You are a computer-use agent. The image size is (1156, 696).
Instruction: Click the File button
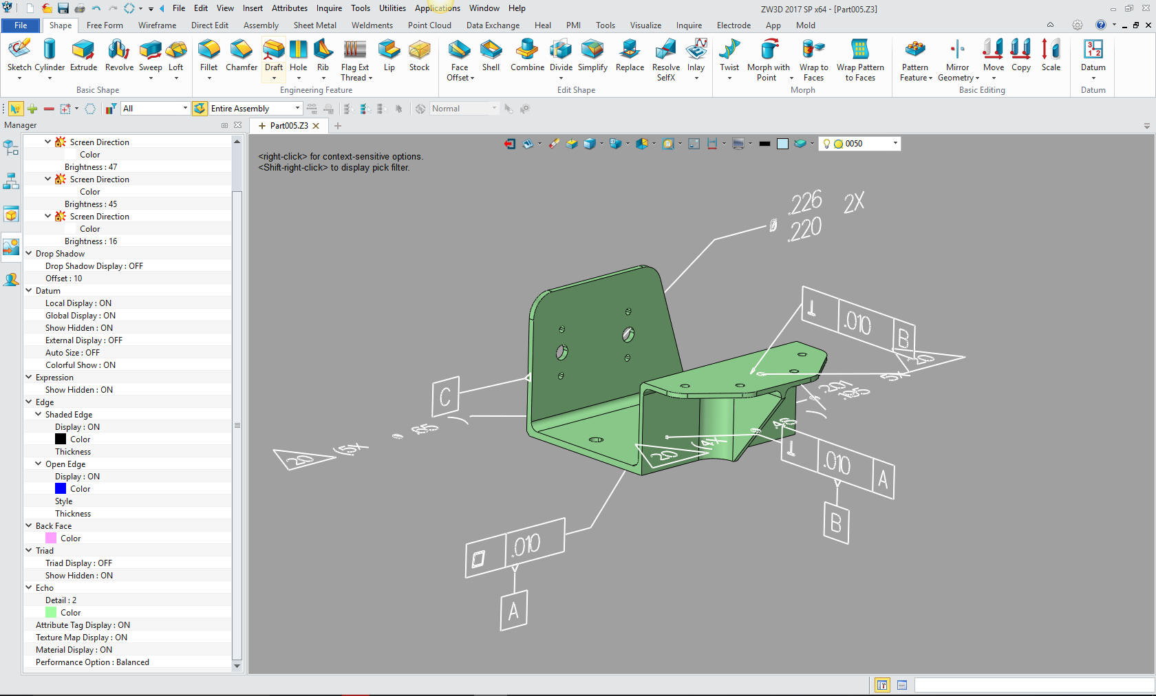tap(21, 25)
